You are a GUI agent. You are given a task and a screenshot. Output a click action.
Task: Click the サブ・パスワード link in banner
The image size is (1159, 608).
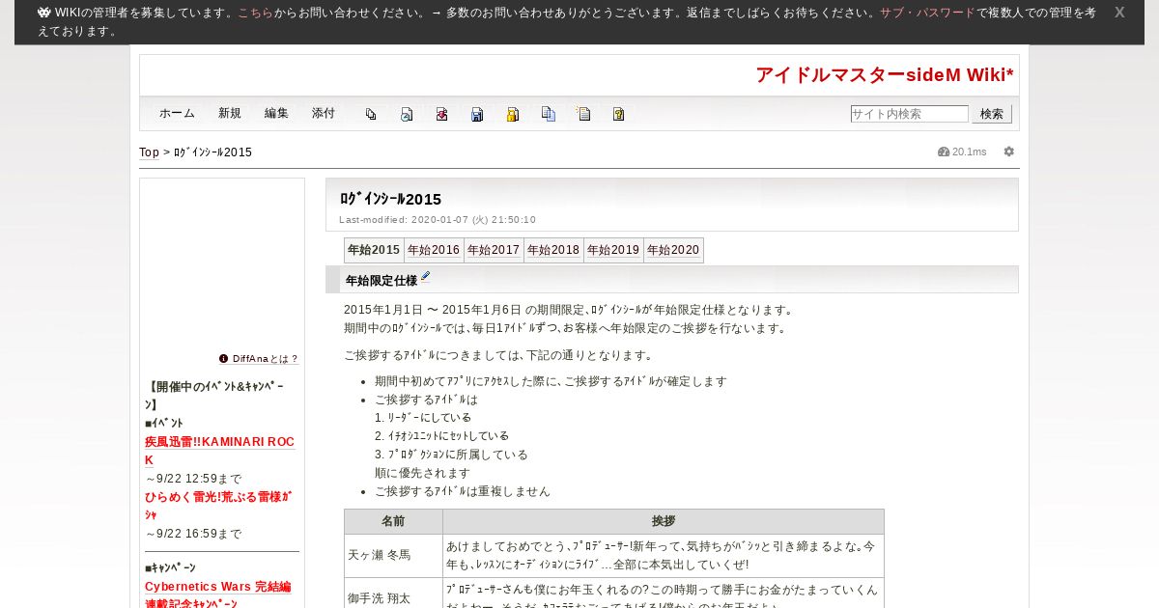(927, 13)
